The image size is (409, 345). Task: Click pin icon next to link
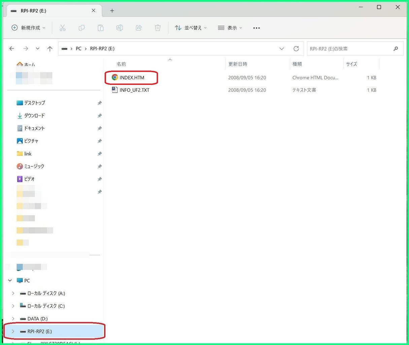(100, 154)
